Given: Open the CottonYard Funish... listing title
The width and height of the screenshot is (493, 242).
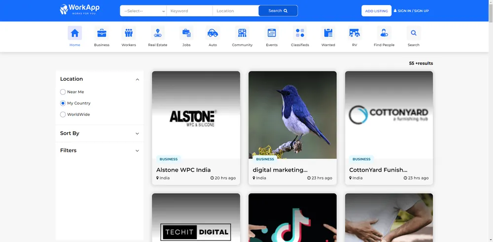Looking at the screenshot, I should [x=378, y=170].
